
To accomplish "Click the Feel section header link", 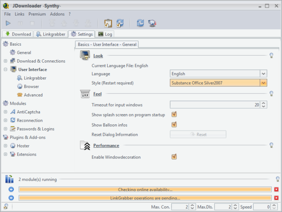I will [x=97, y=94].
